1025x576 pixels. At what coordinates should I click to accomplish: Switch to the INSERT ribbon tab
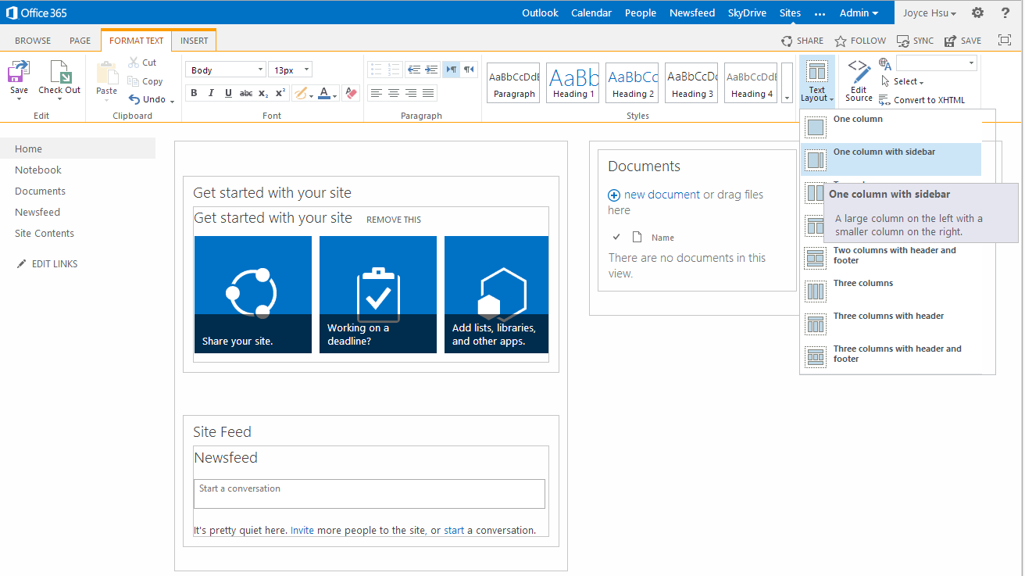coord(195,41)
